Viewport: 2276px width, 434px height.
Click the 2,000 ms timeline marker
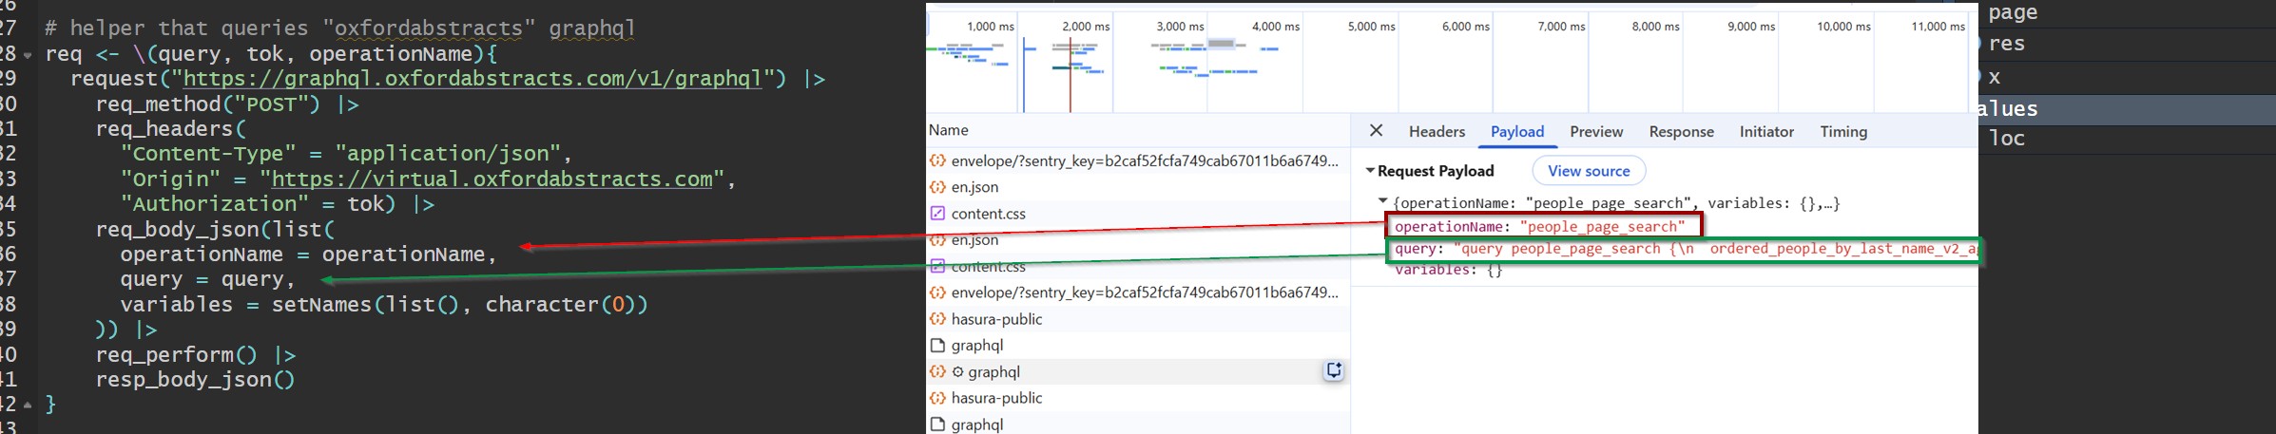(x=1086, y=26)
